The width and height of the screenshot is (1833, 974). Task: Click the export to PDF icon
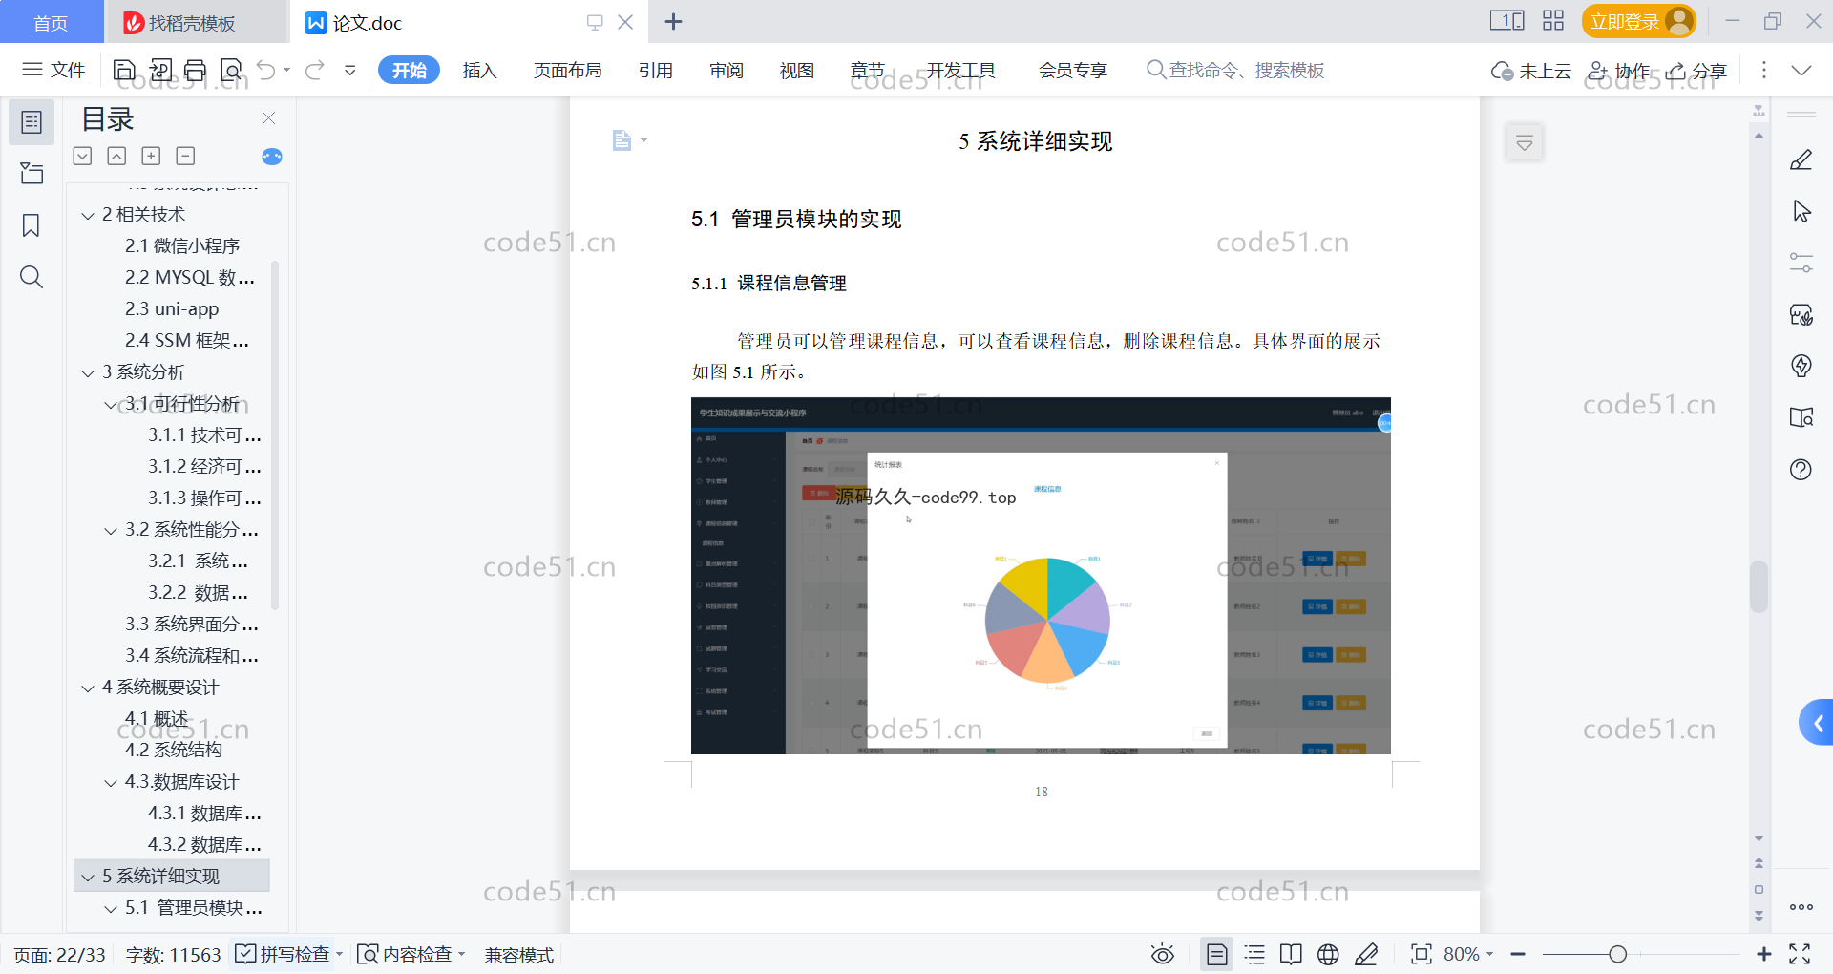tap(160, 70)
